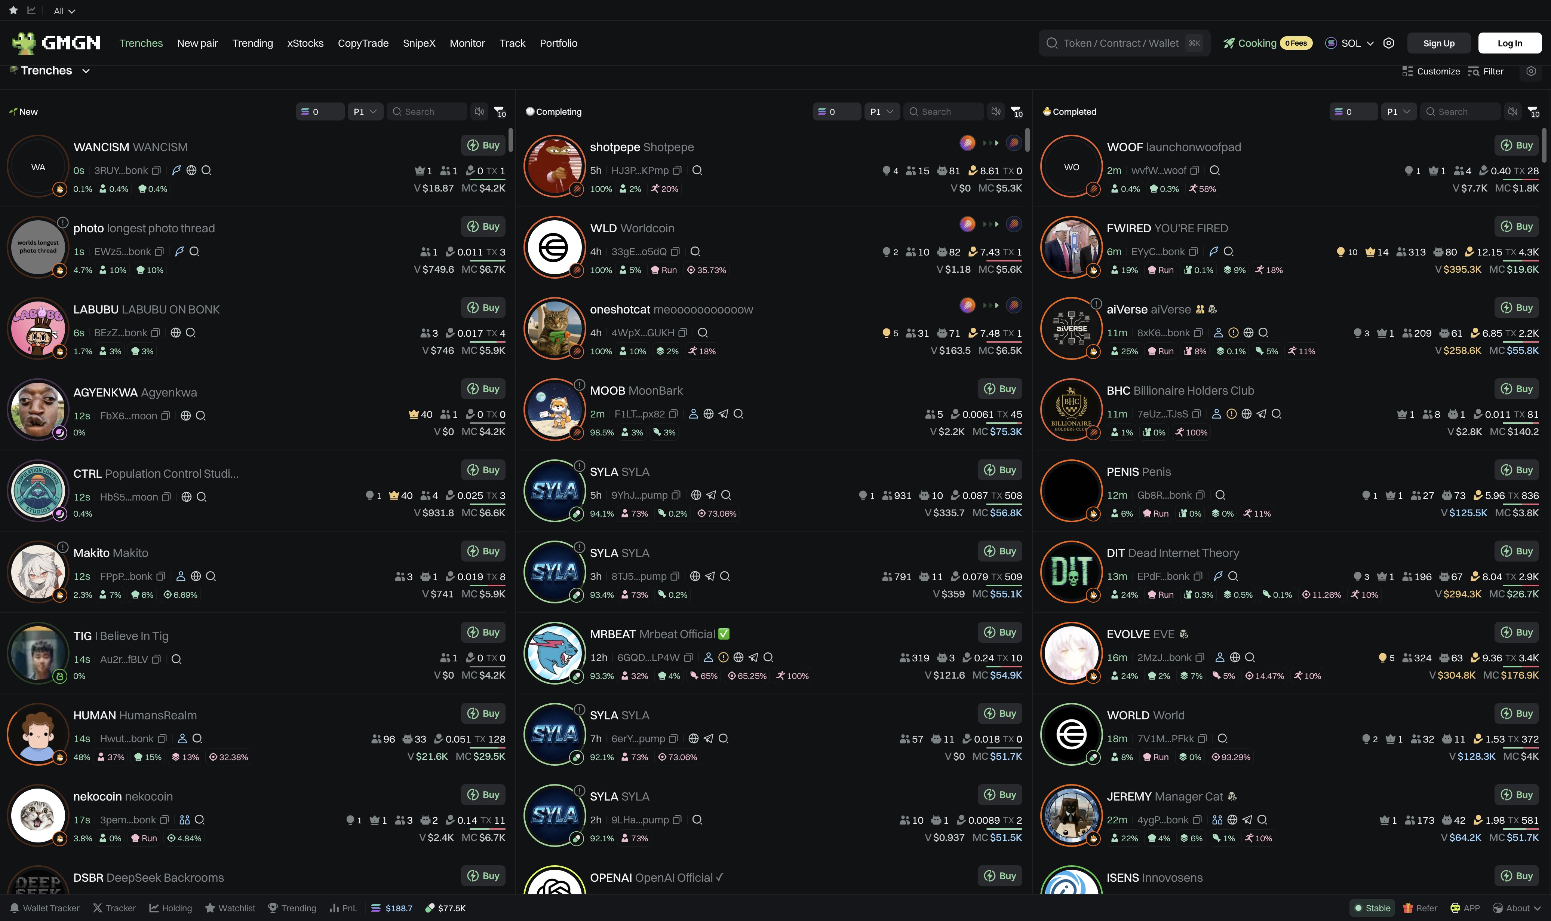Focus the Token / Contract / Wallet search field
Image resolution: width=1551 pixels, height=921 pixels.
point(1124,43)
